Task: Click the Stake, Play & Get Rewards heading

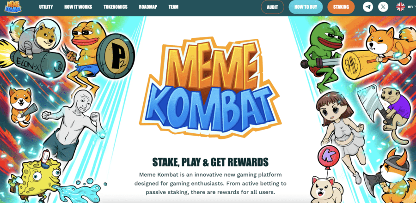Action: 210,162
